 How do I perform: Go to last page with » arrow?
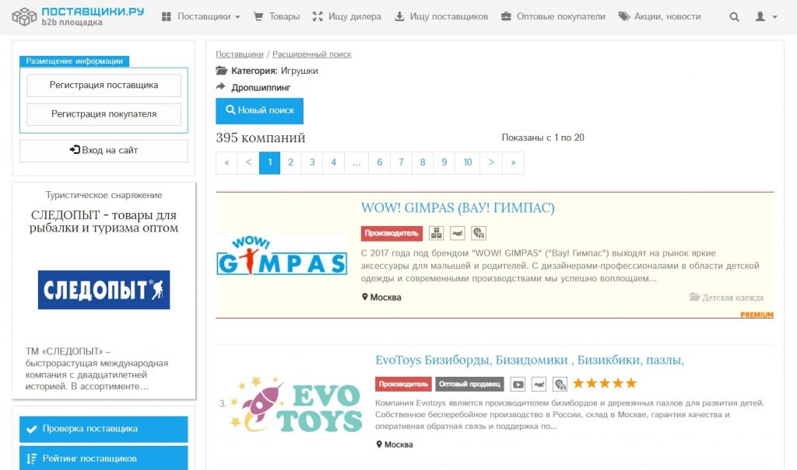[513, 163]
